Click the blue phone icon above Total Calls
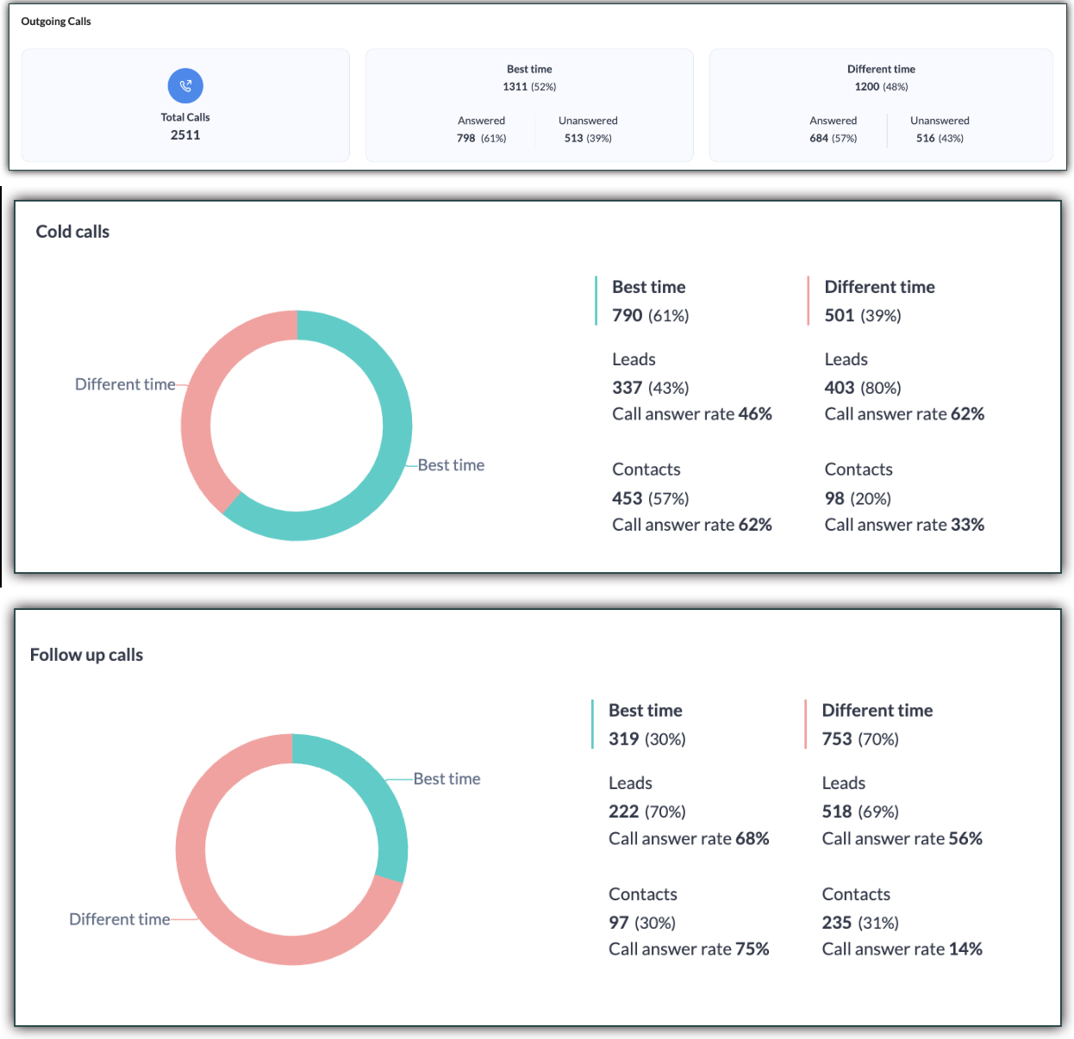1074x1039 pixels. pos(185,85)
